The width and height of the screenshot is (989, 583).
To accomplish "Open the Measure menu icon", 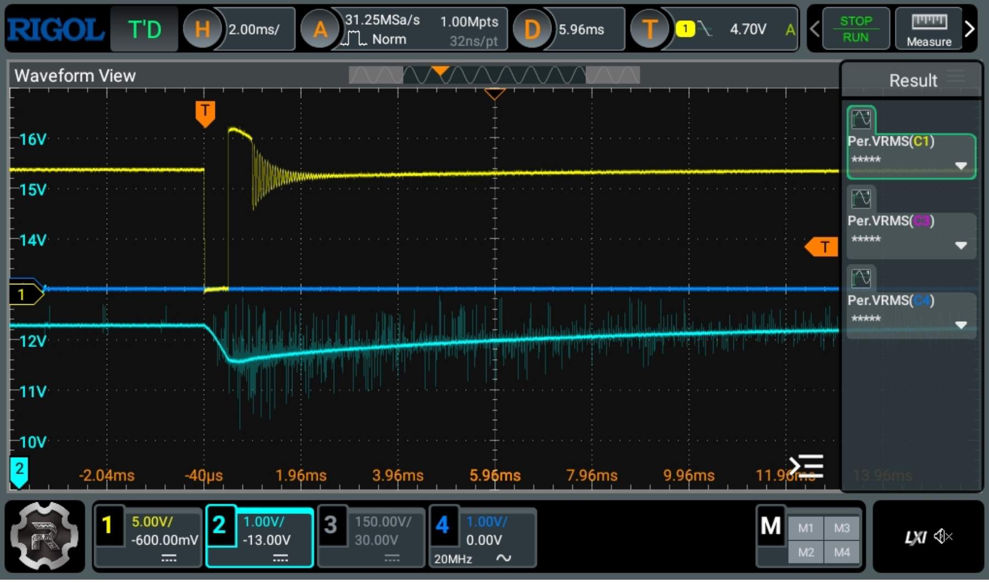I will tap(929, 29).
